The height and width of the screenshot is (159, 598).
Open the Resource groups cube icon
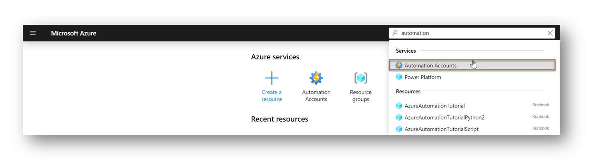point(361,78)
